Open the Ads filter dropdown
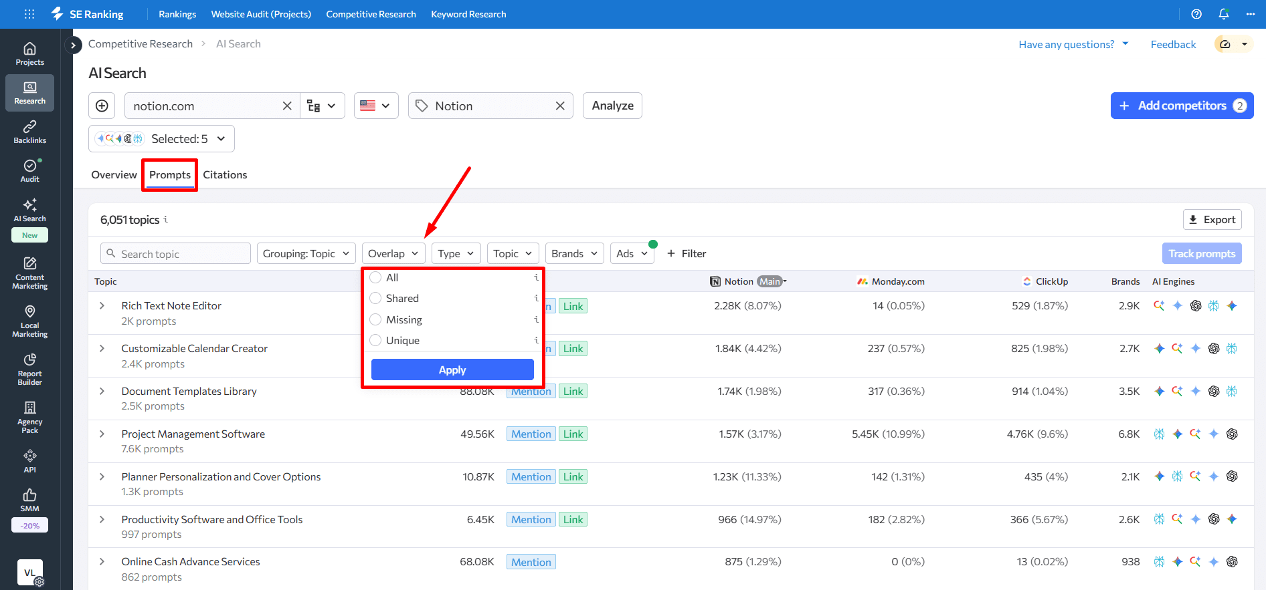1266x590 pixels. pyautogui.click(x=632, y=253)
